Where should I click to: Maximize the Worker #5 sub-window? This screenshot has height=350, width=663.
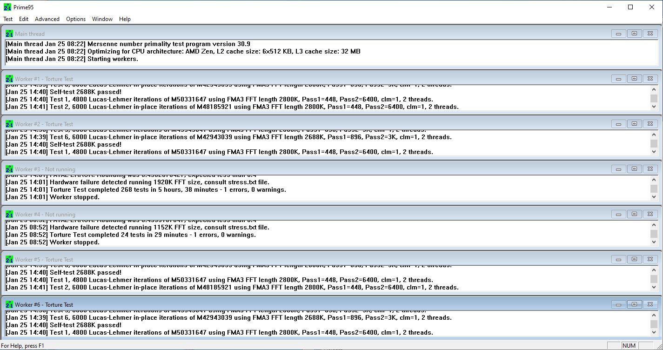click(x=634, y=259)
